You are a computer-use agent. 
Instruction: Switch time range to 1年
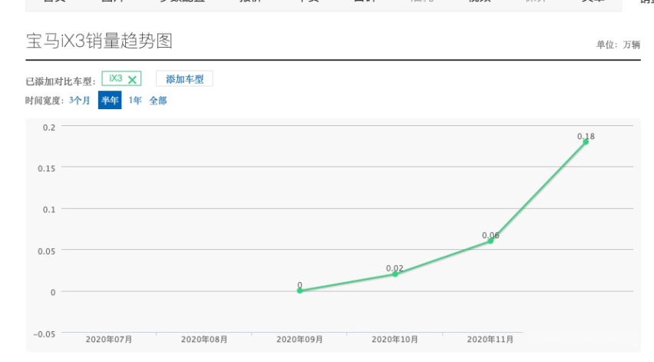(x=135, y=100)
